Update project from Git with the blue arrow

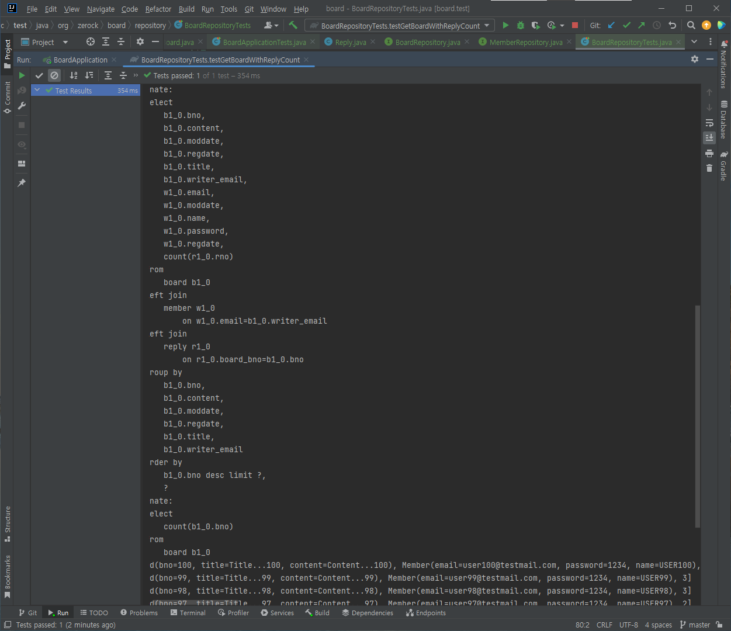(x=611, y=25)
